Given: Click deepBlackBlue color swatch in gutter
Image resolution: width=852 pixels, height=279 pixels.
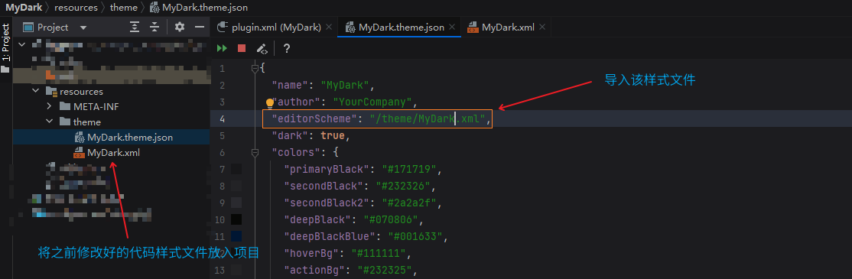Looking at the screenshot, I should pos(236,236).
